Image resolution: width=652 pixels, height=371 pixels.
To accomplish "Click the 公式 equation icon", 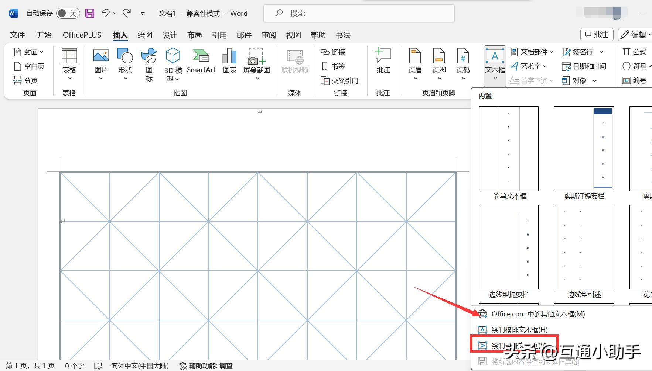I will point(634,52).
